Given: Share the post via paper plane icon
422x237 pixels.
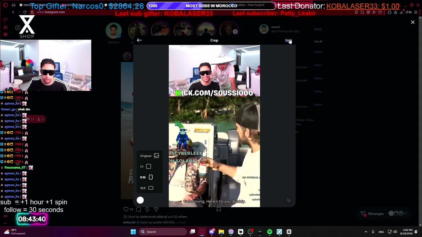Looking at the screenshot, I should click(156, 209).
